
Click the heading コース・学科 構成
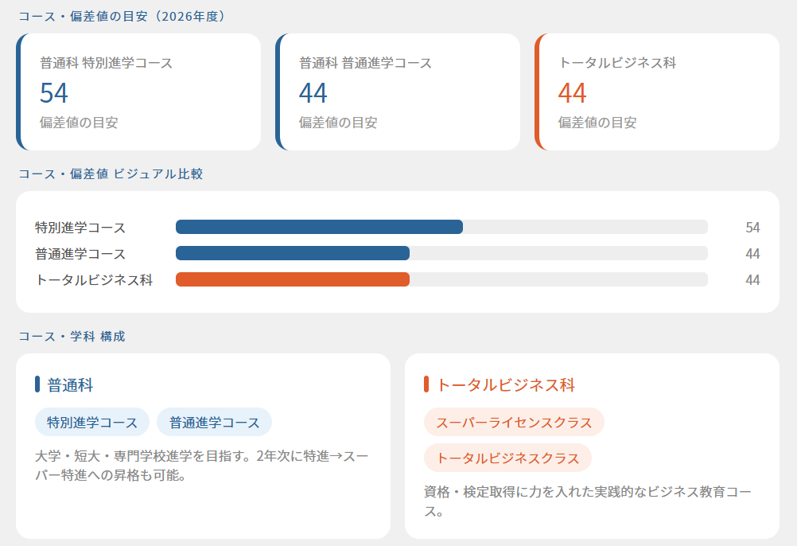click(72, 337)
